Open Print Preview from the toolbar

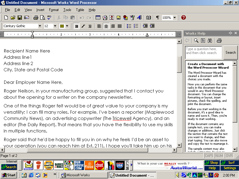[x=42, y=18]
